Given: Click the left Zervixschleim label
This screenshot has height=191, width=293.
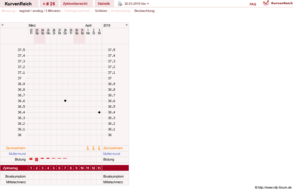Looking at the screenshot, I should (16, 148).
